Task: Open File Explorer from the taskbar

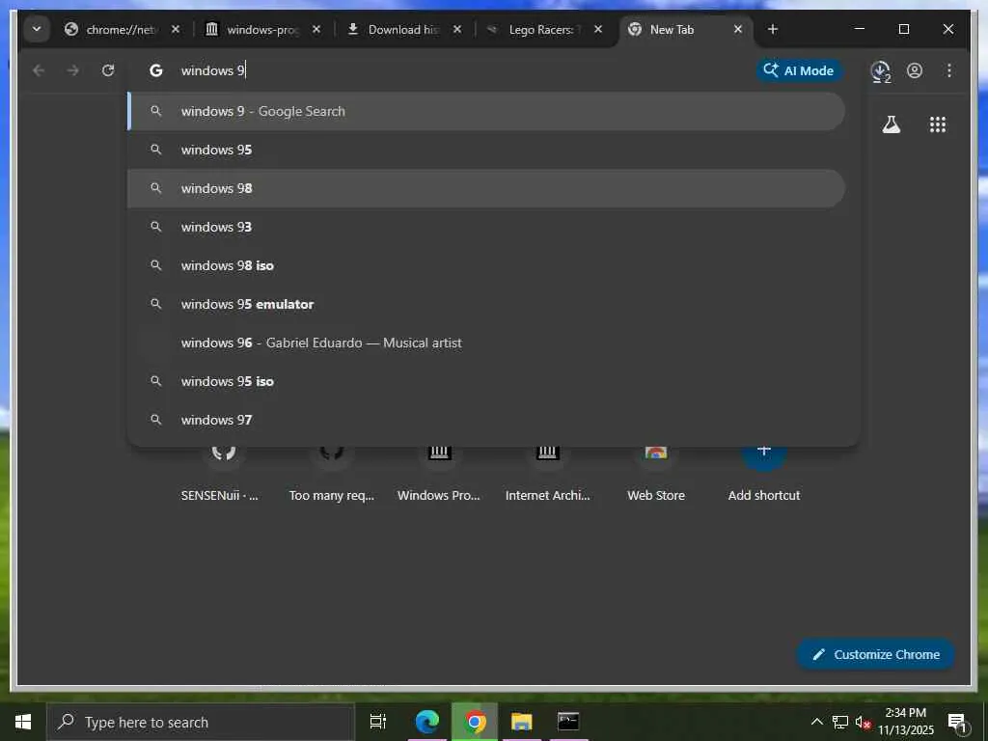Action: (x=522, y=722)
